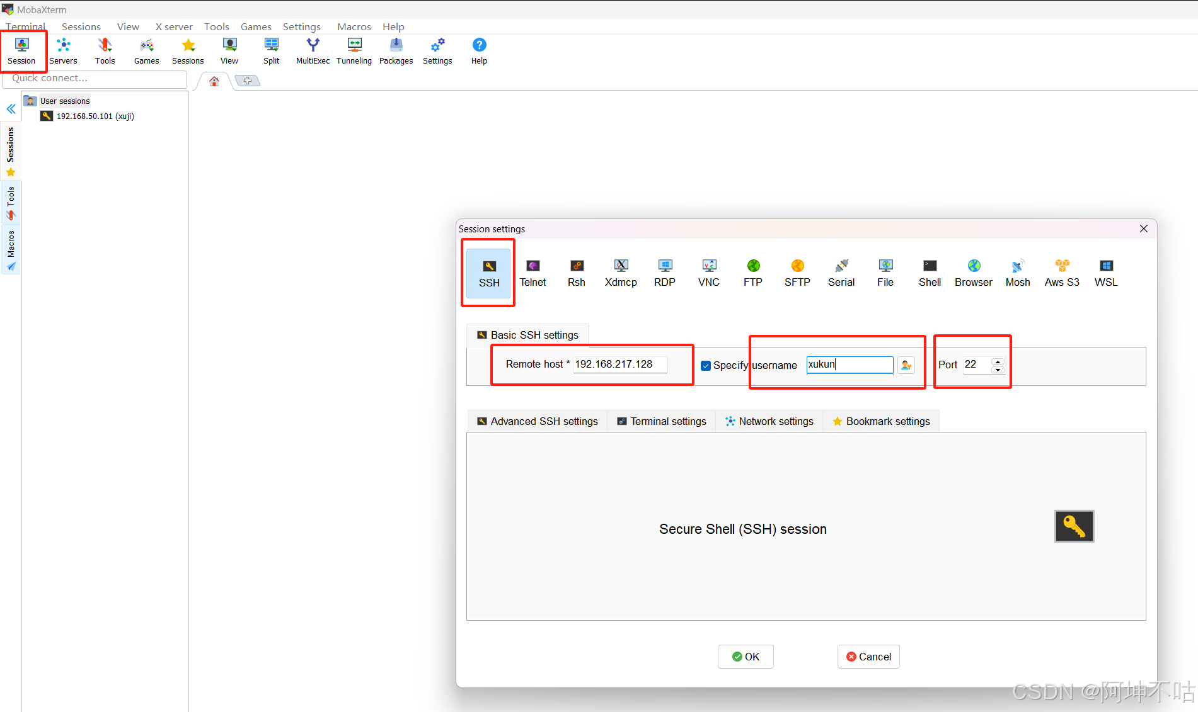Cancel the session settings dialog
The height and width of the screenshot is (712, 1198).
pyautogui.click(x=868, y=657)
